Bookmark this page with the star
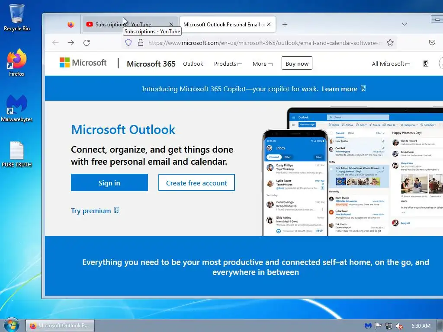This screenshot has width=443, height=332. pos(390,43)
